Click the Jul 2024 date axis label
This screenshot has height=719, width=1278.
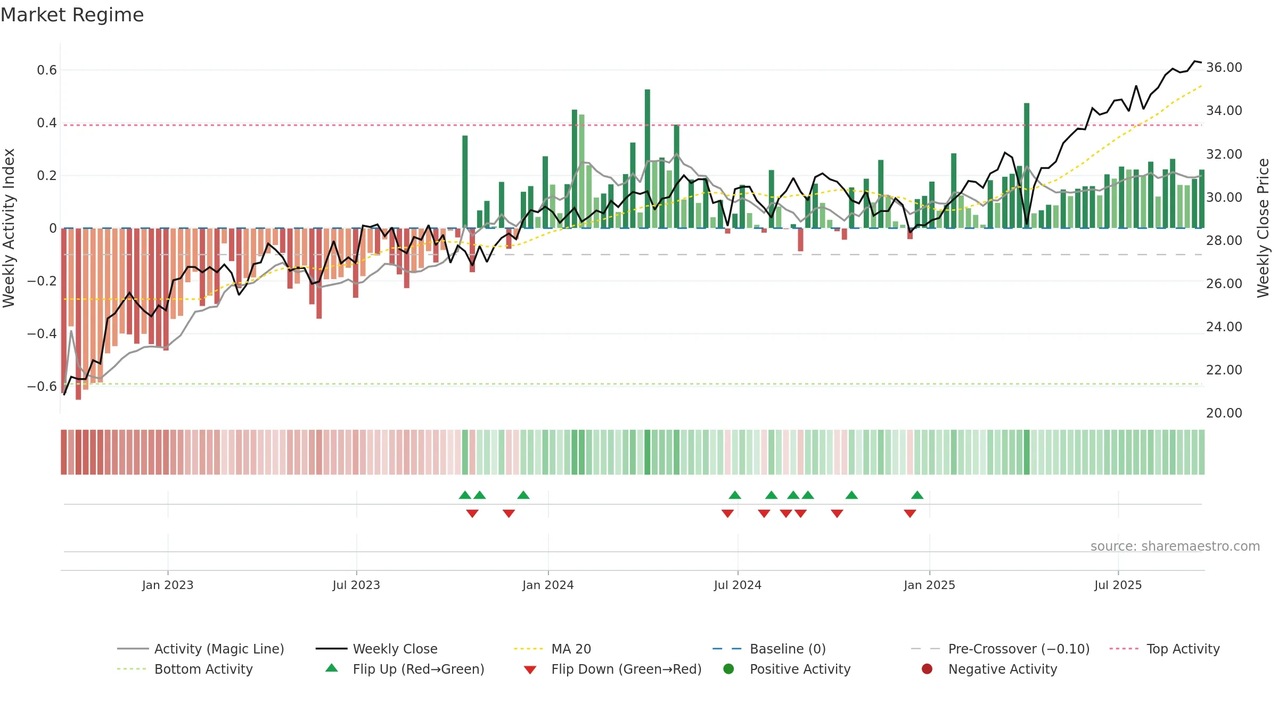pyautogui.click(x=738, y=585)
